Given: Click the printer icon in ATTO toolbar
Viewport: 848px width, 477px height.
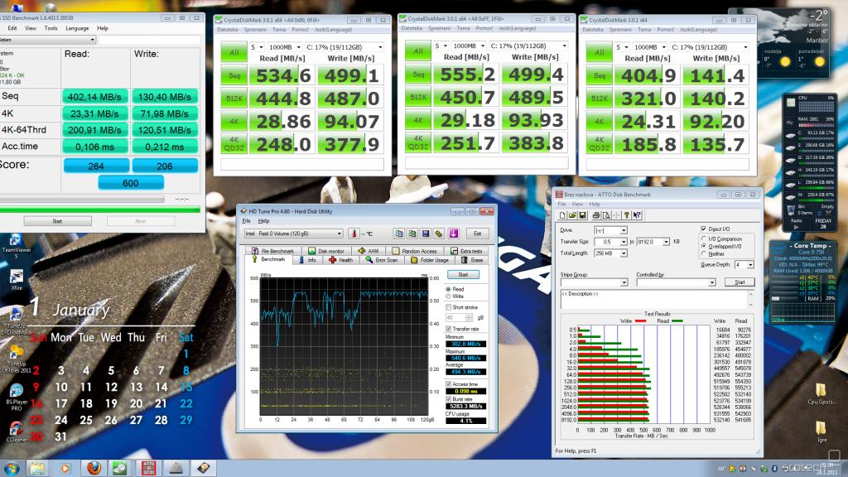Looking at the screenshot, I should pos(595,215).
